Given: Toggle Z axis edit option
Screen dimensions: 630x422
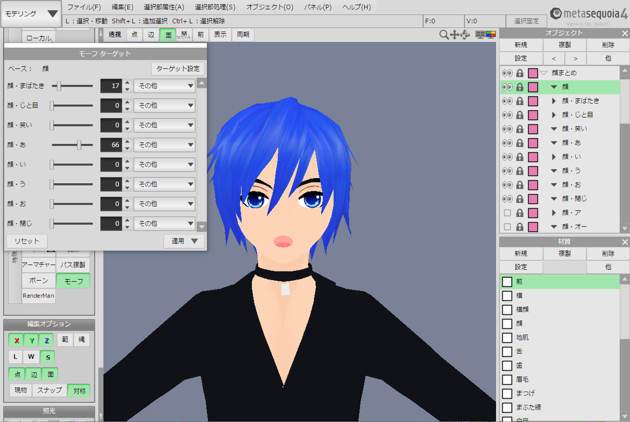Looking at the screenshot, I should tap(47, 341).
